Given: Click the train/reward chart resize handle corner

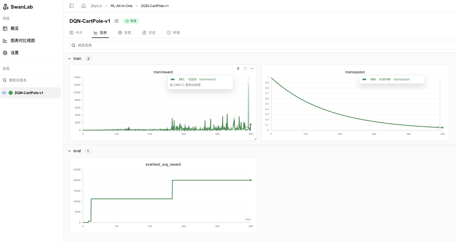Looking at the screenshot, I should [x=255, y=139].
